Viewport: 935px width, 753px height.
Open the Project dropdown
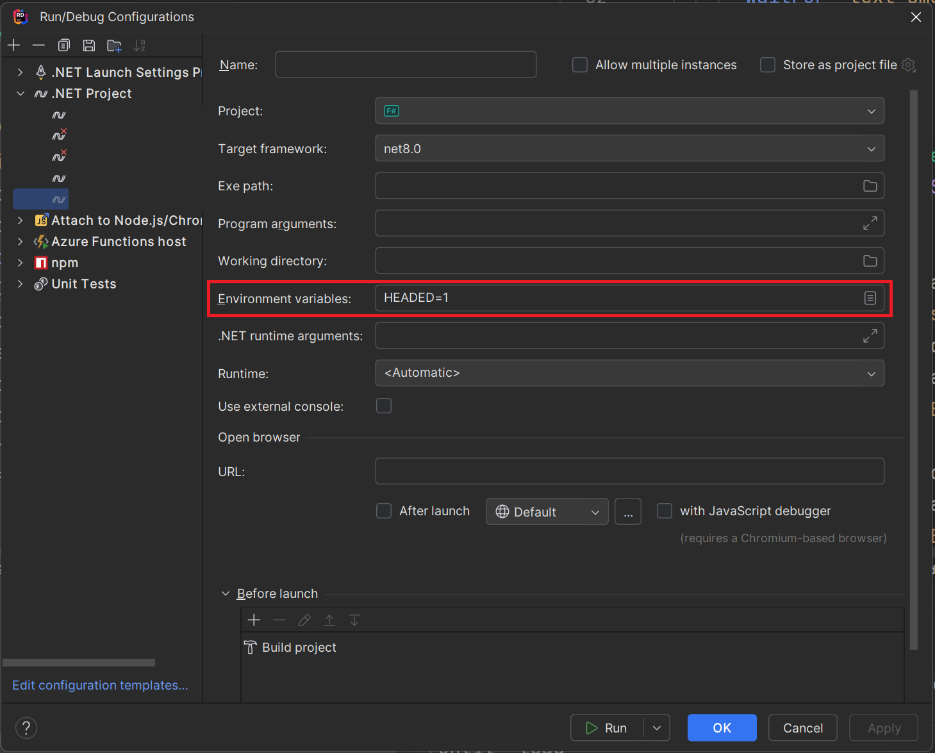coord(630,111)
